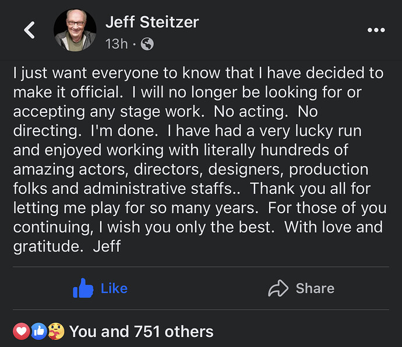402x347 pixels.
Task: Click the blue thumbs-up Like icon
Action: (x=83, y=288)
